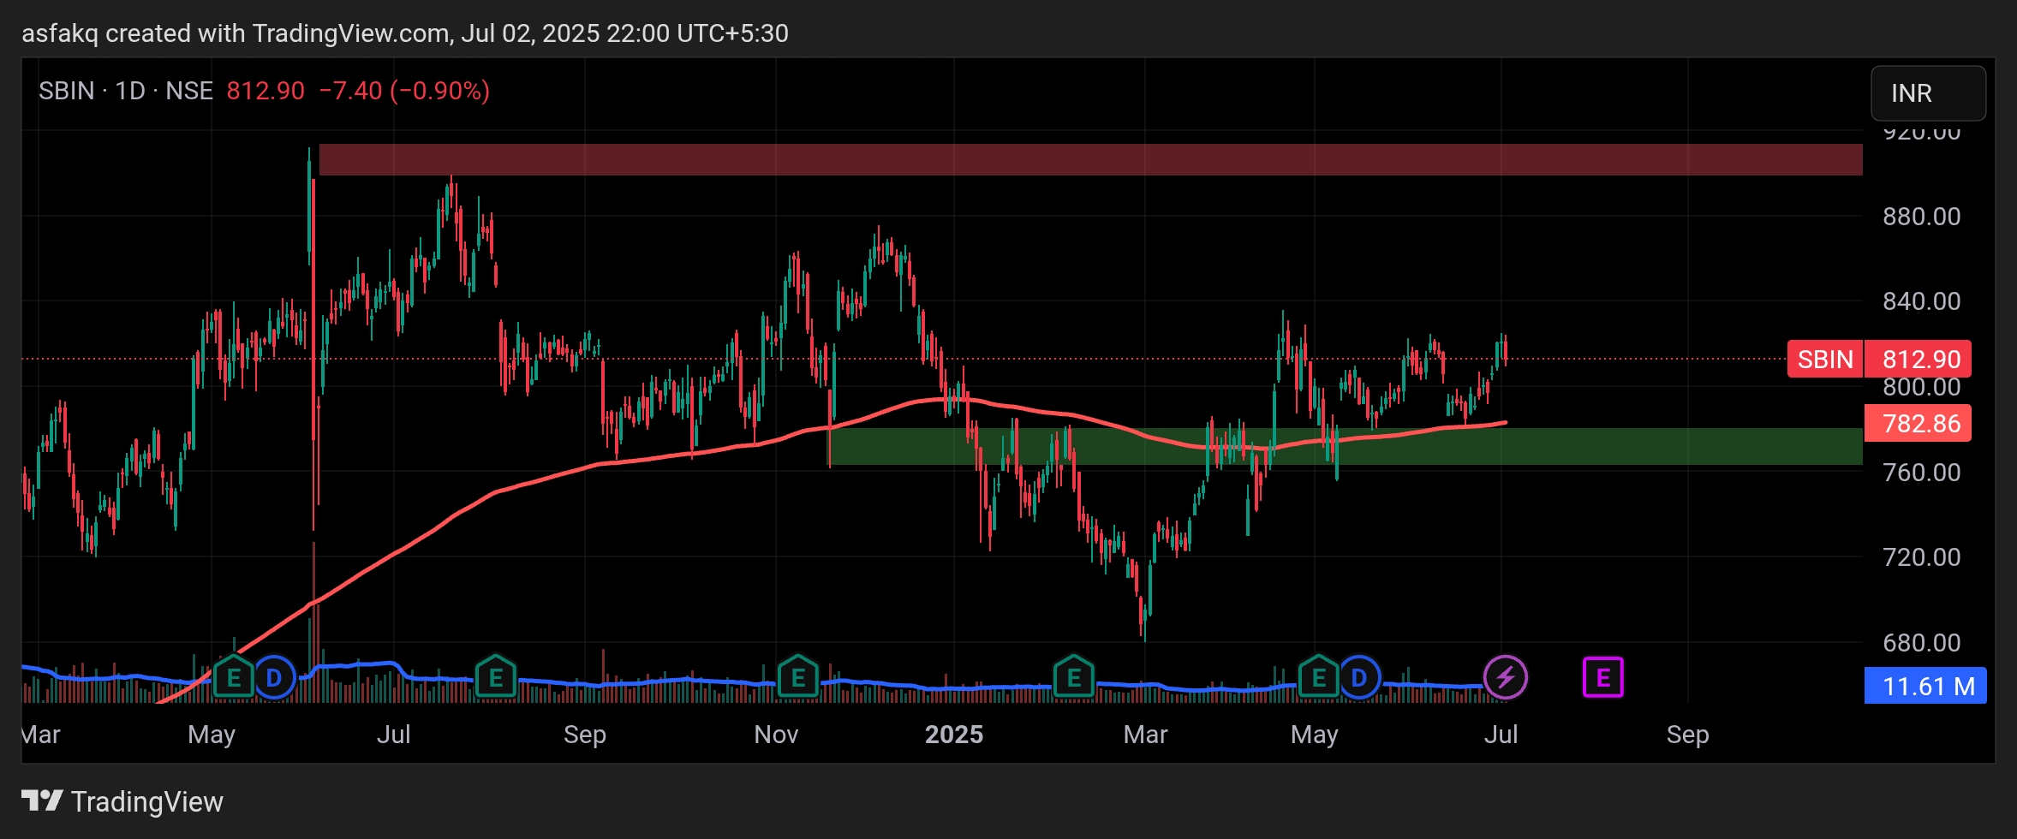
Task: Click the earnings E marker nearest Nov
Action: click(x=798, y=677)
